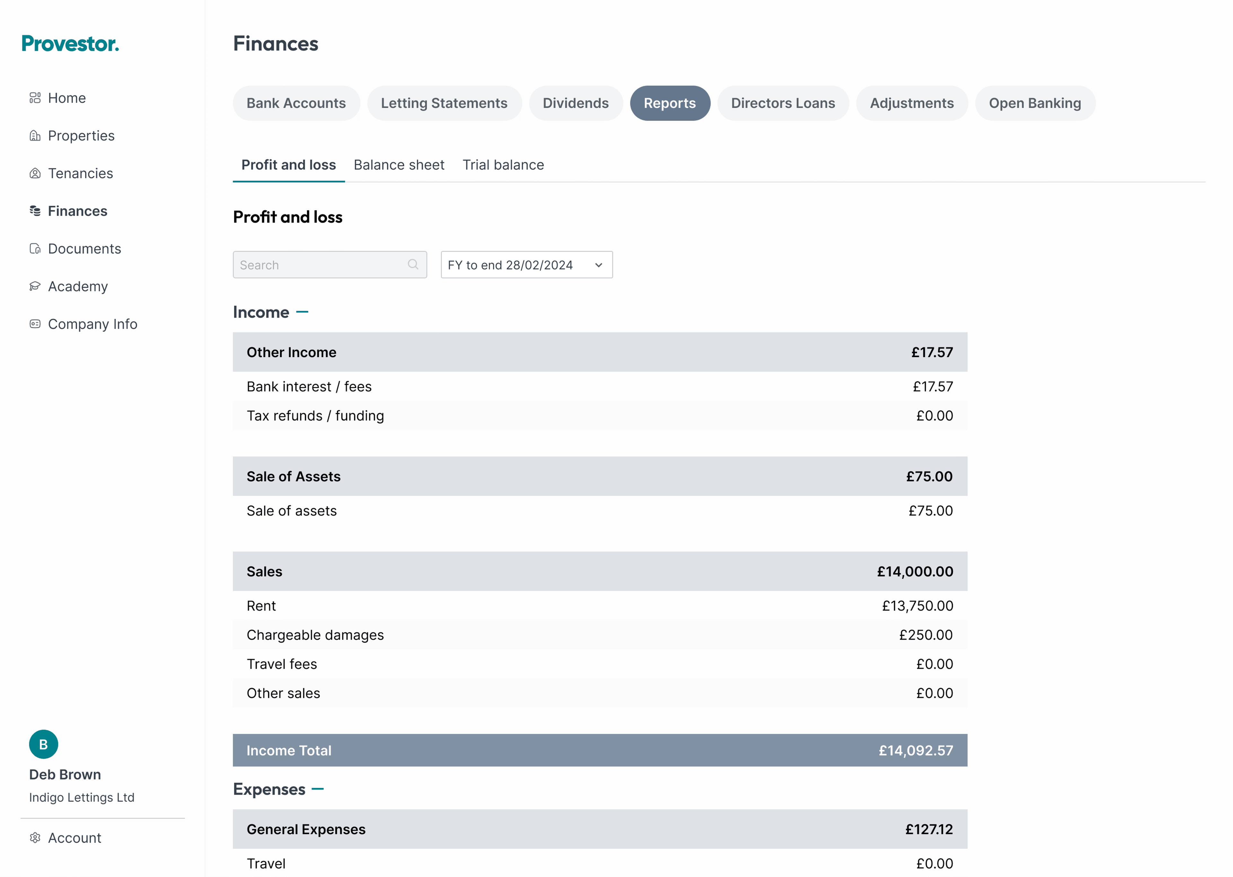Click into the Search field
Screen dimensions: 1233x877
click(x=321, y=265)
